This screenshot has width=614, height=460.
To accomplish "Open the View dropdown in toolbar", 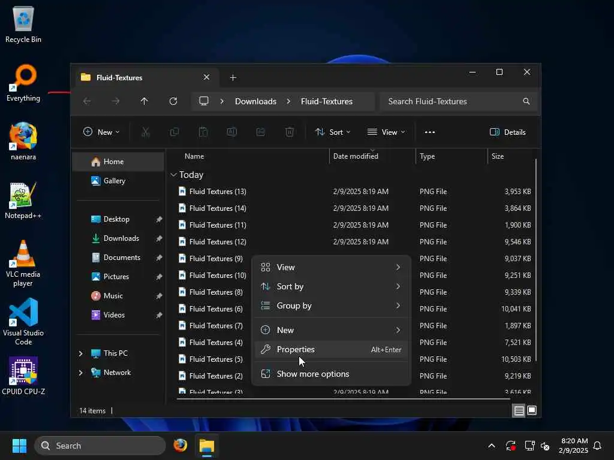I will [x=386, y=132].
